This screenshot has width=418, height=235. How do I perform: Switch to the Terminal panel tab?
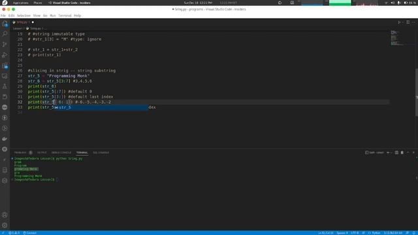click(82, 153)
